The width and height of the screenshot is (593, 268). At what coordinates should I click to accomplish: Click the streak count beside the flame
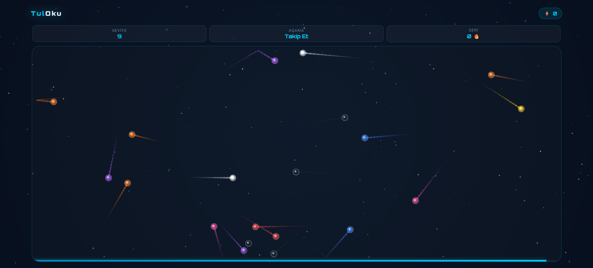point(469,36)
